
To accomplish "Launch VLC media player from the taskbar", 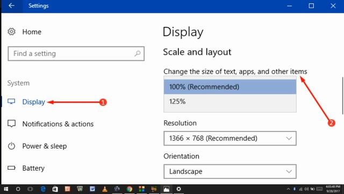I will pos(105,189).
